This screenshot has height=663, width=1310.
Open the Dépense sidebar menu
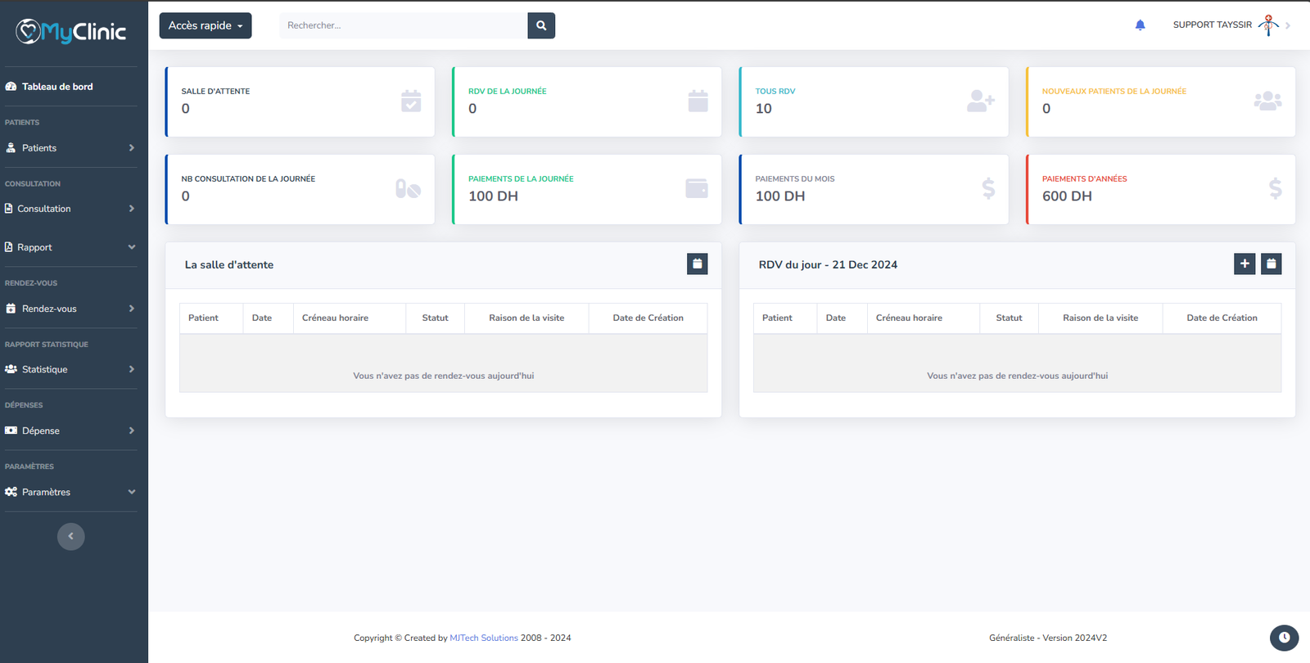click(x=70, y=431)
